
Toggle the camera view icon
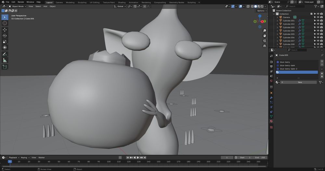pyautogui.click(x=265, y=41)
